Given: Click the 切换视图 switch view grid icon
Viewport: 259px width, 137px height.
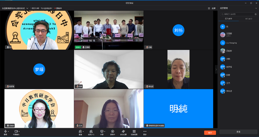Looking at the screenshot, I should (134, 131).
